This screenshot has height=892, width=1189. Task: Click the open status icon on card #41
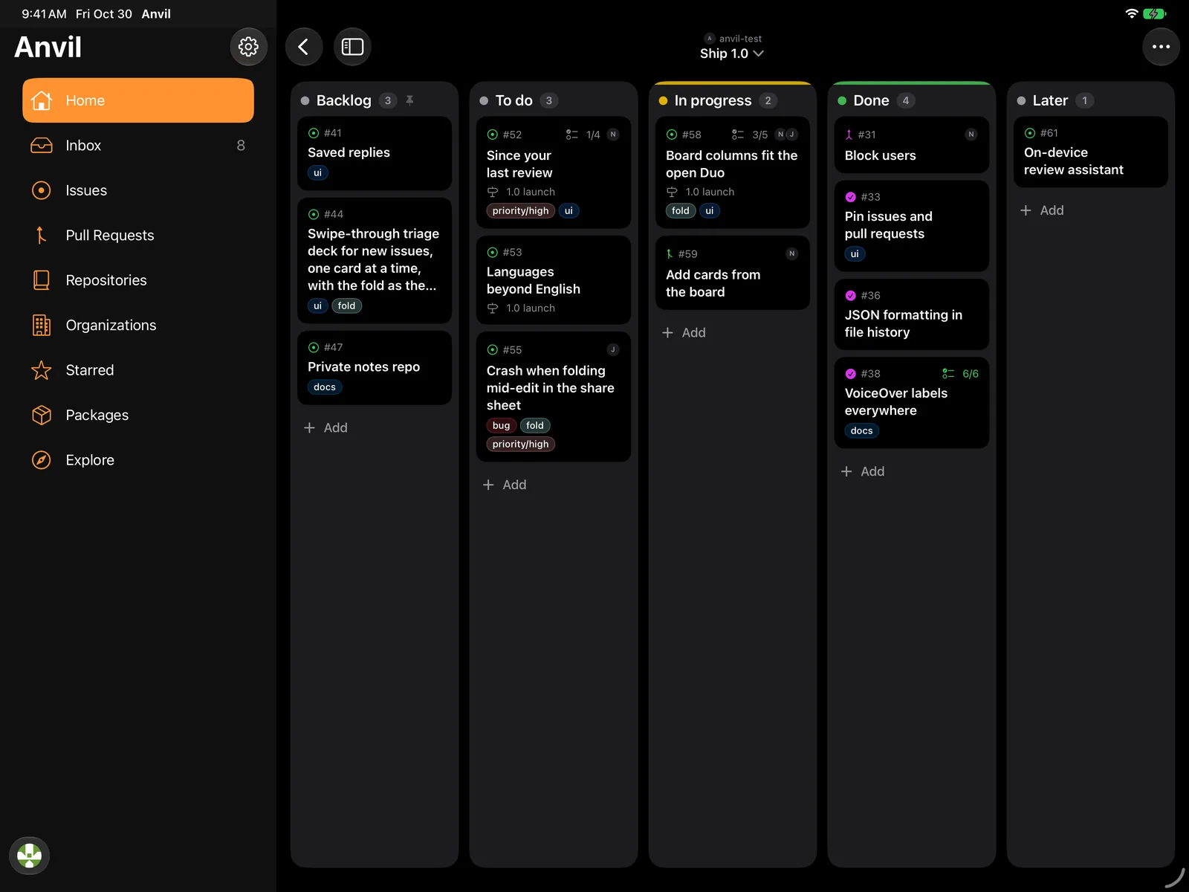314,133
